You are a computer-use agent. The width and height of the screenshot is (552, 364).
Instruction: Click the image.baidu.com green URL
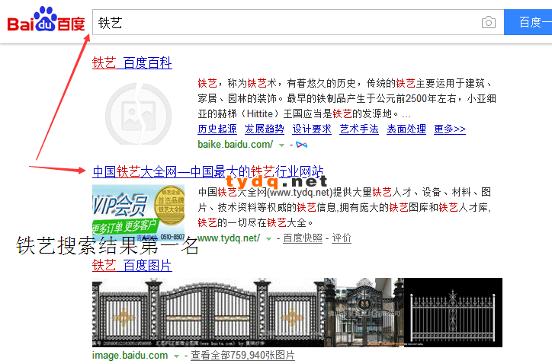(x=130, y=356)
